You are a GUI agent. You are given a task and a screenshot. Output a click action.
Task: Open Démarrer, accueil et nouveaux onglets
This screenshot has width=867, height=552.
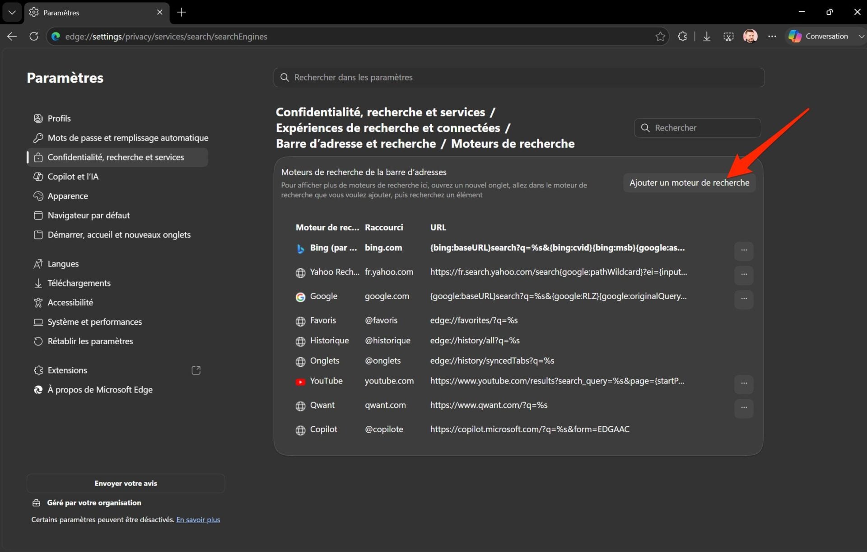click(117, 235)
